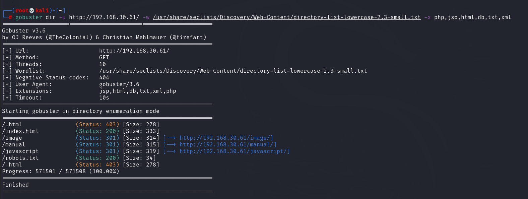Click the target URL in the command line
Image resolution: width=528 pixels, height=199 pixels.
click(x=104, y=17)
